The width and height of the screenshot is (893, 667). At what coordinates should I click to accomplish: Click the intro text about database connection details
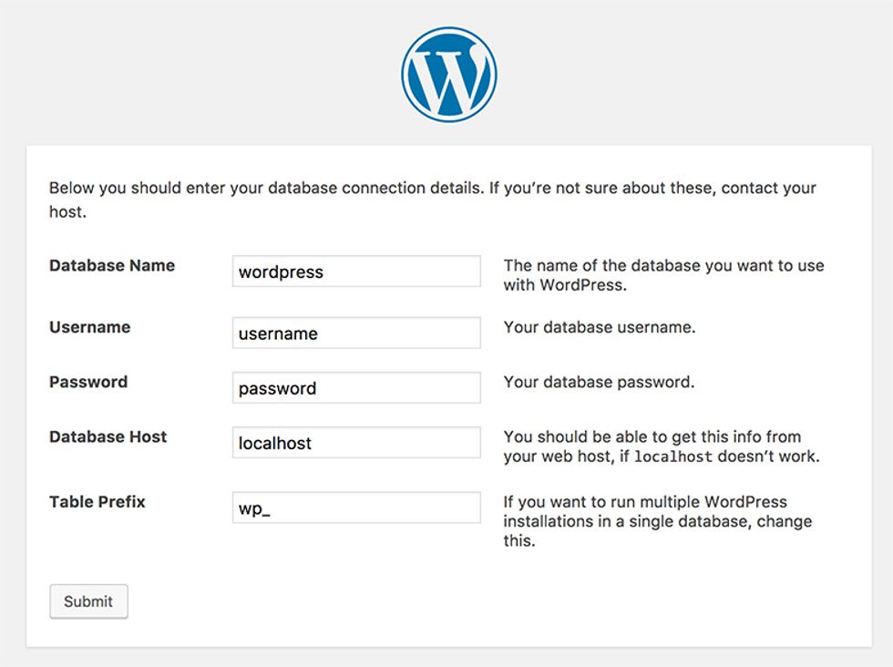pos(433,200)
